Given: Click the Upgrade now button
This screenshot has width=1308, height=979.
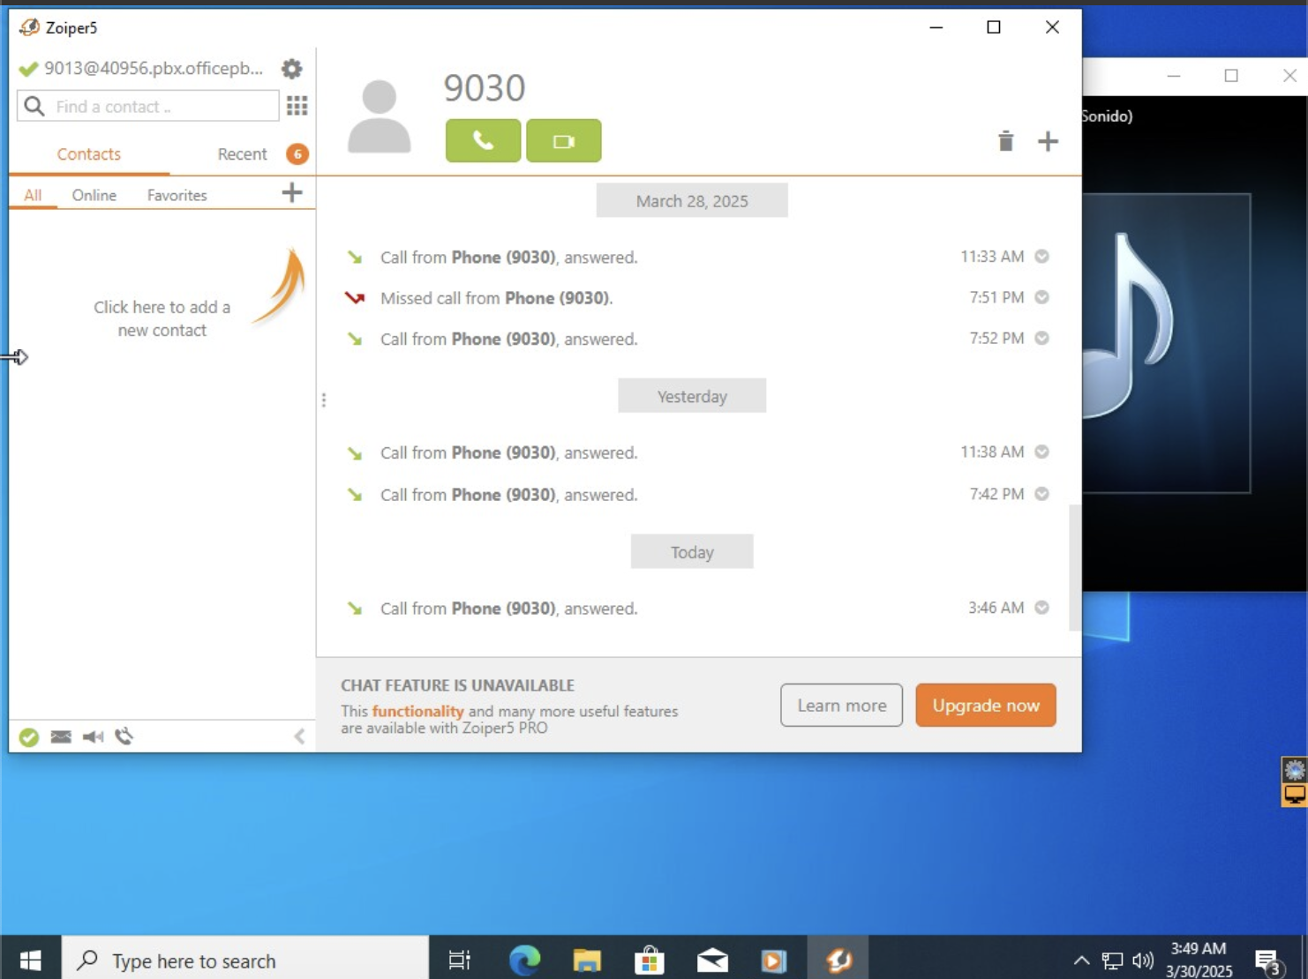Looking at the screenshot, I should tap(986, 706).
